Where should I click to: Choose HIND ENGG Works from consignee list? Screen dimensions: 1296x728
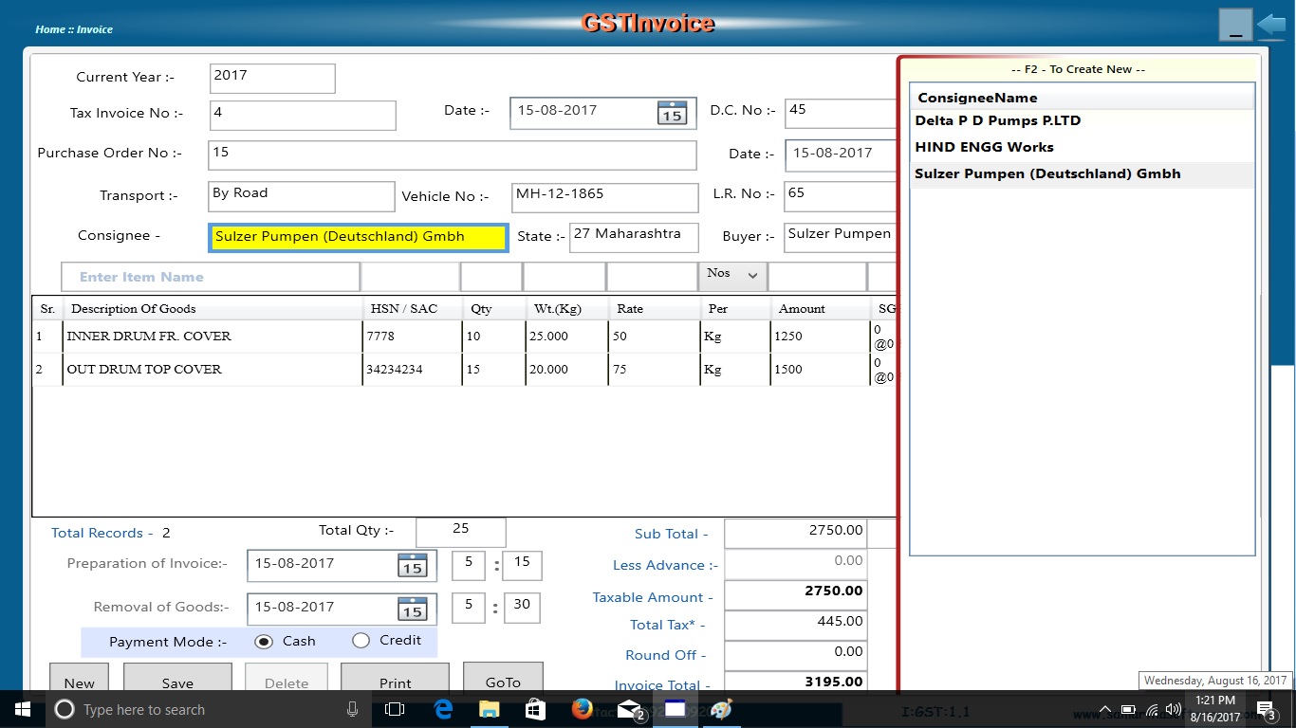[x=1082, y=148]
